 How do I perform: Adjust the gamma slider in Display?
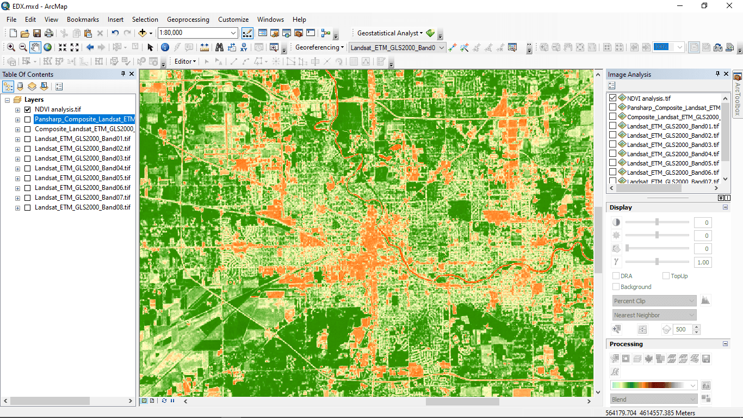tap(657, 262)
